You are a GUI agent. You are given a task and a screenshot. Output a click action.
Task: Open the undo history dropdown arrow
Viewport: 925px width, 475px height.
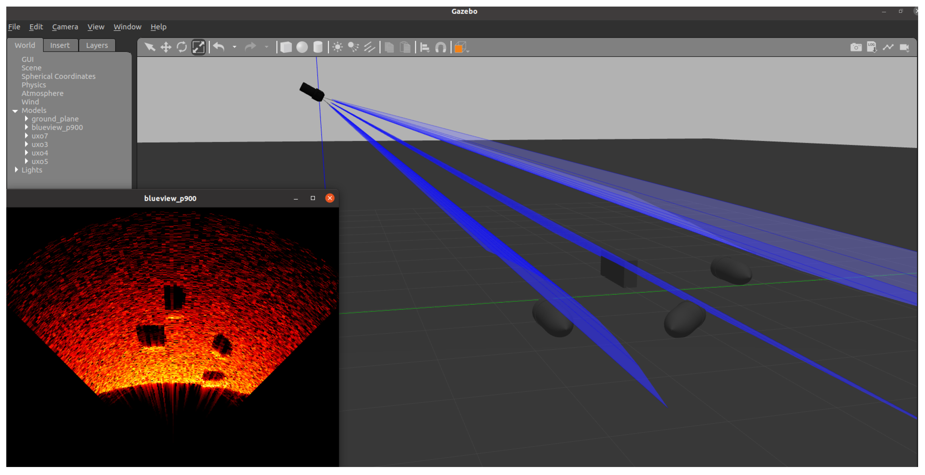[x=235, y=47]
